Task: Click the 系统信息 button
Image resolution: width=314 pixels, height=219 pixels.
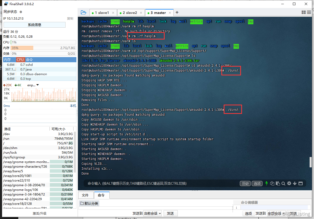Action: 35,25
